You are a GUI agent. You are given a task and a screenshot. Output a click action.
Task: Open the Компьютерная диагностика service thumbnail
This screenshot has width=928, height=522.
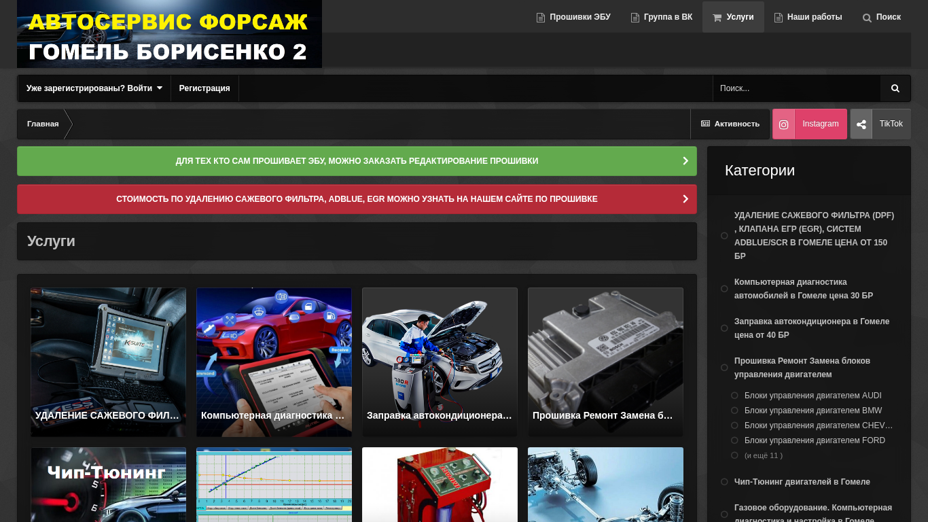tap(274, 362)
